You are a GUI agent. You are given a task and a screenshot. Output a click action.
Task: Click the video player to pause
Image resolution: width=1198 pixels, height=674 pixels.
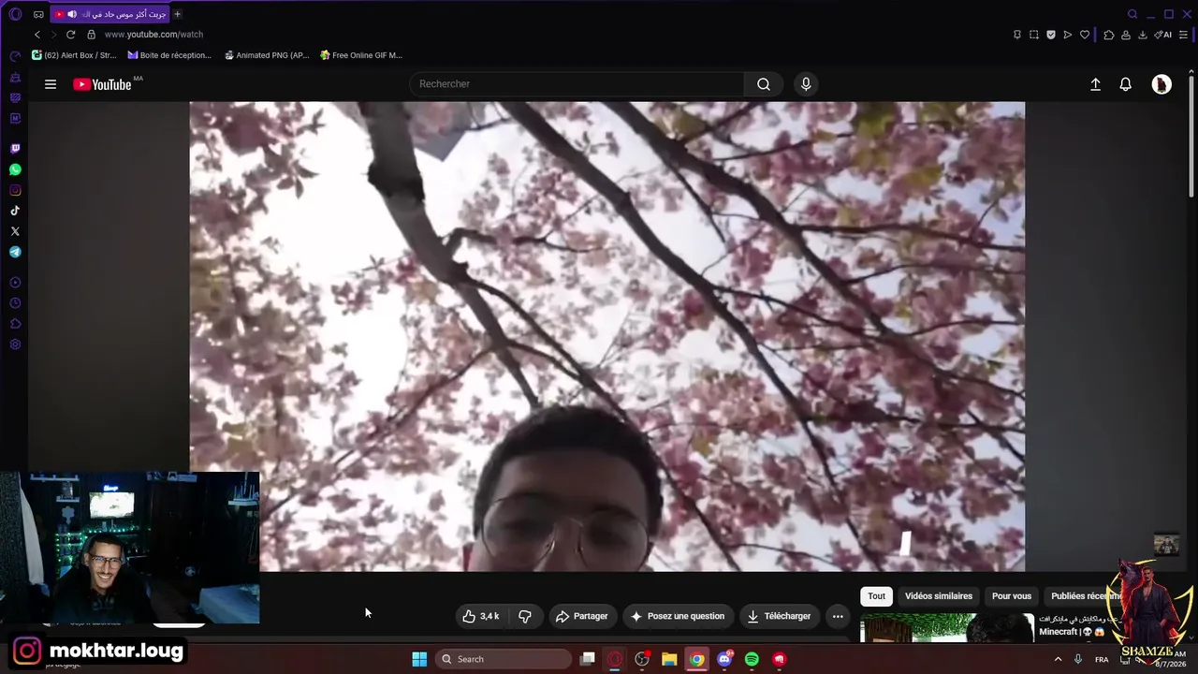point(607,336)
